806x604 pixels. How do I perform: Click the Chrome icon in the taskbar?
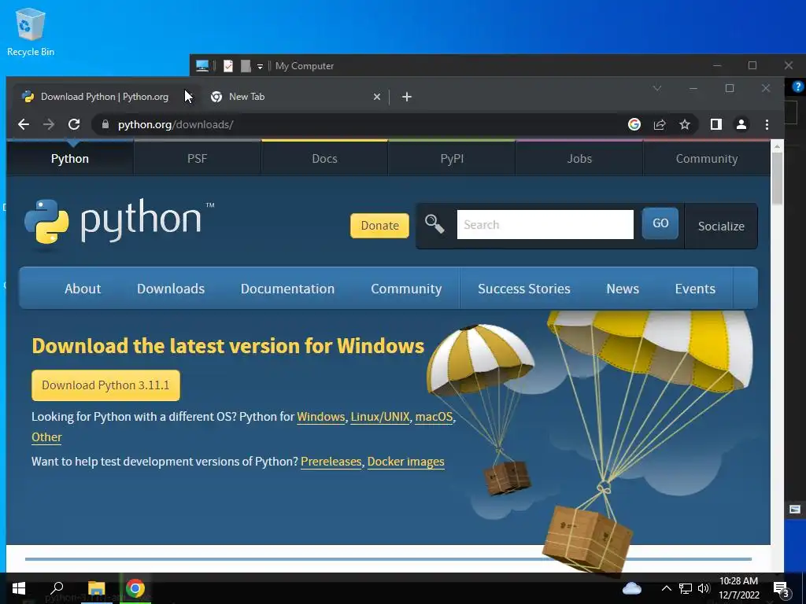pyautogui.click(x=135, y=588)
